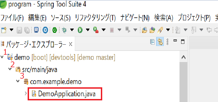The image size is (218, 102).
Task: Toggle Link with Editor button
Action: point(160,42)
